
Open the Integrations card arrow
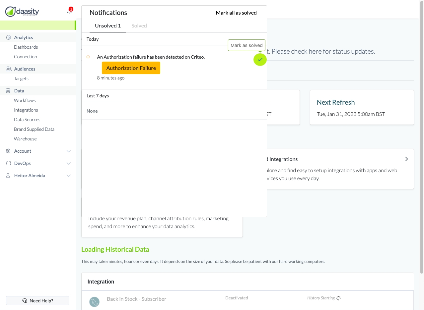[x=406, y=159]
